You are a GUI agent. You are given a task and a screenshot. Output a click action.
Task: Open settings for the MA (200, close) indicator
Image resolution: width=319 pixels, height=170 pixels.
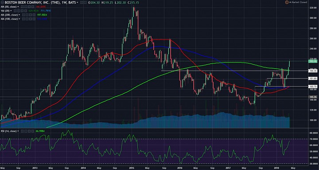coord(27,15)
